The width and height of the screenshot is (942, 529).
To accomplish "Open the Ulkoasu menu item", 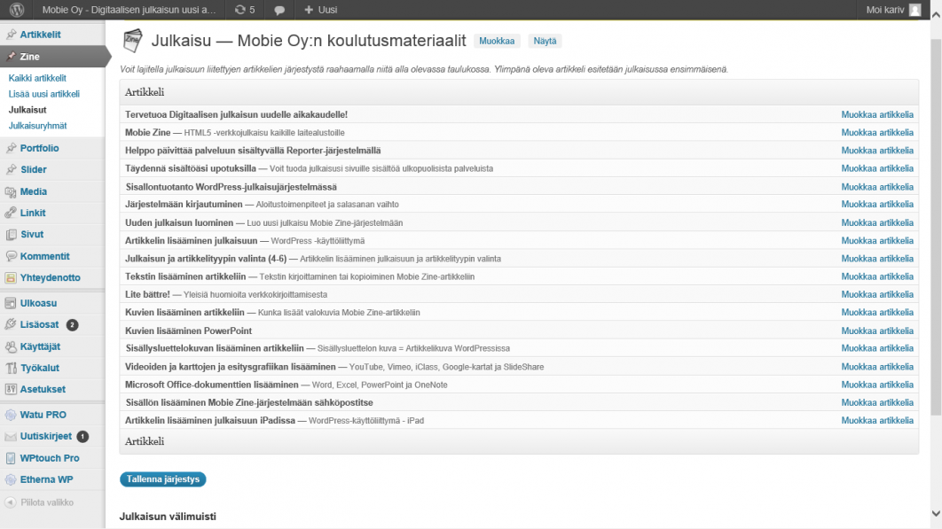I will pos(38,303).
